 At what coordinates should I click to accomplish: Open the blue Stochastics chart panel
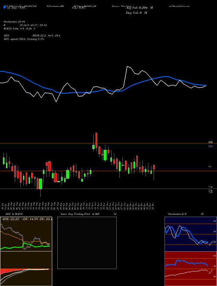(191, 234)
